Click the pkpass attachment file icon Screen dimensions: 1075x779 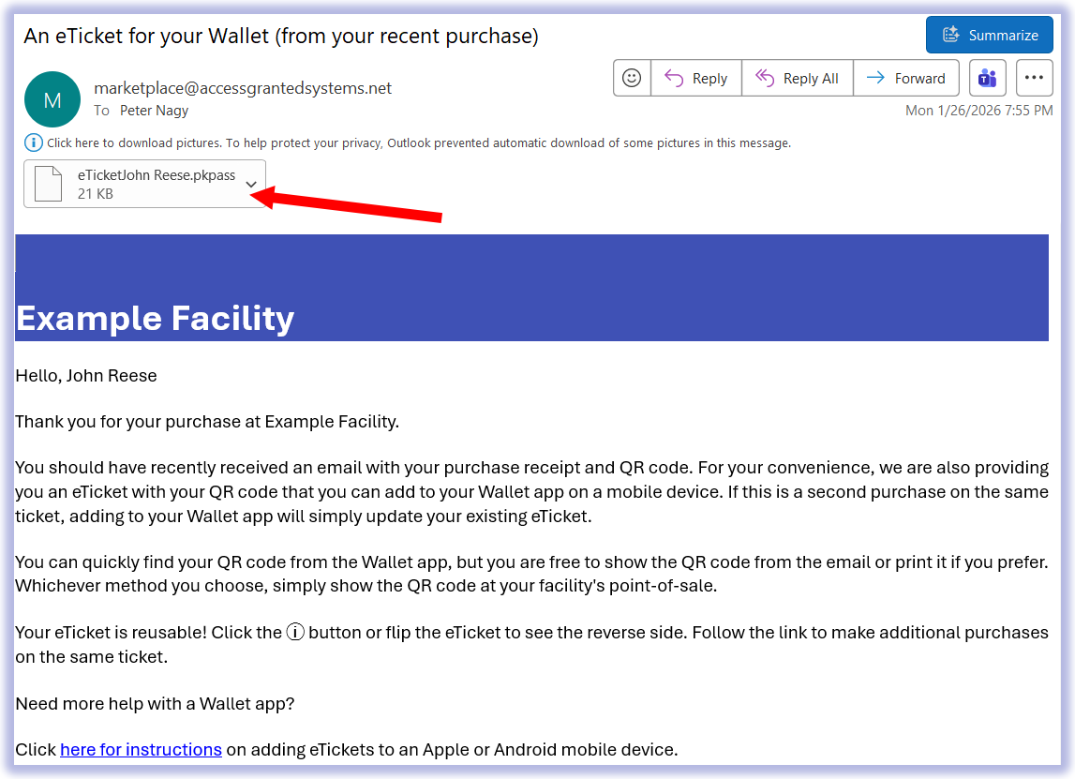pos(48,184)
